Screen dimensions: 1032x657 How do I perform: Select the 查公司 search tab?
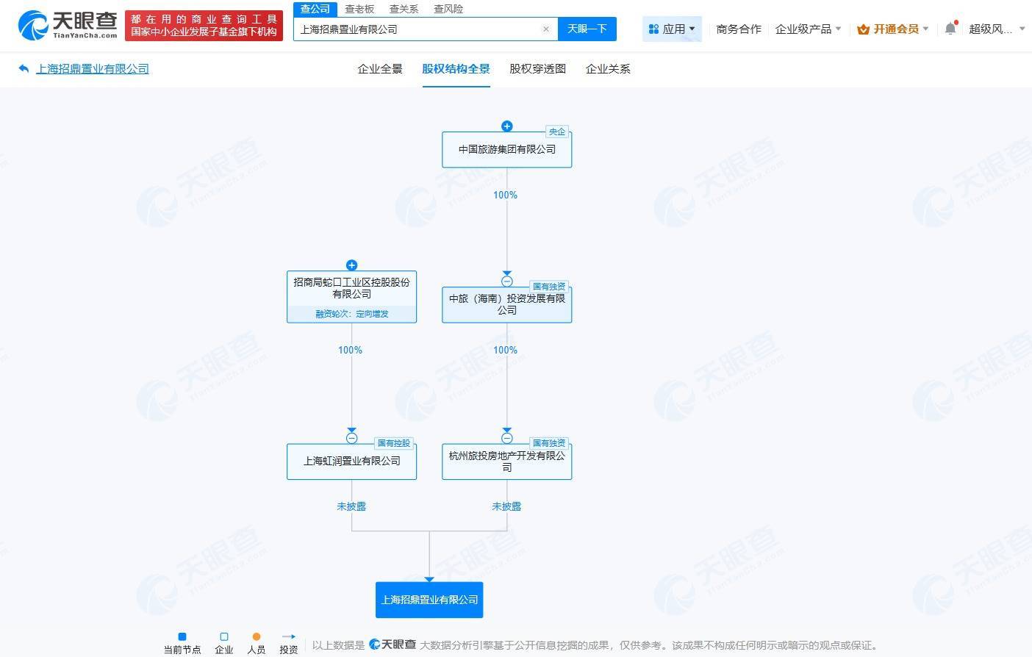click(x=315, y=9)
